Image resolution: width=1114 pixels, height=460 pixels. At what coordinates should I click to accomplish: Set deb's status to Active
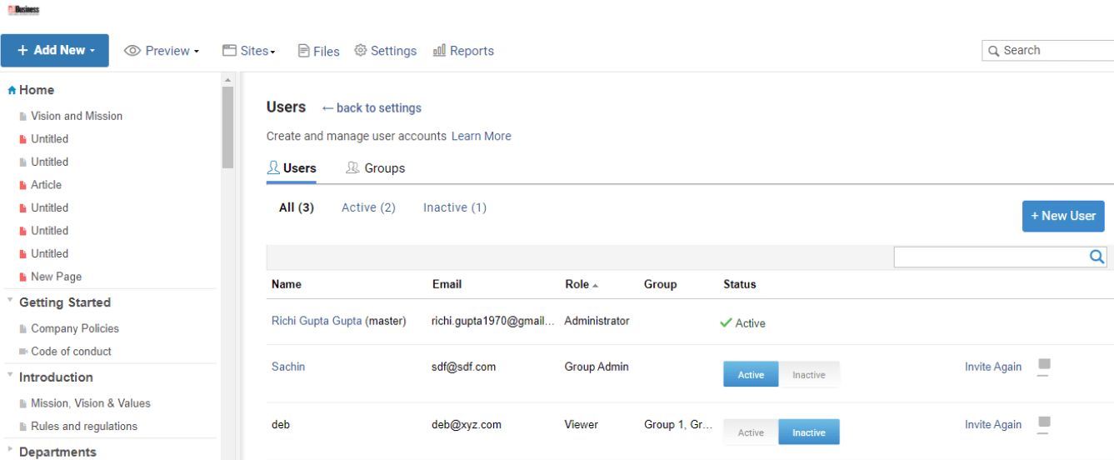pyautogui.click(x=751, y=432)
